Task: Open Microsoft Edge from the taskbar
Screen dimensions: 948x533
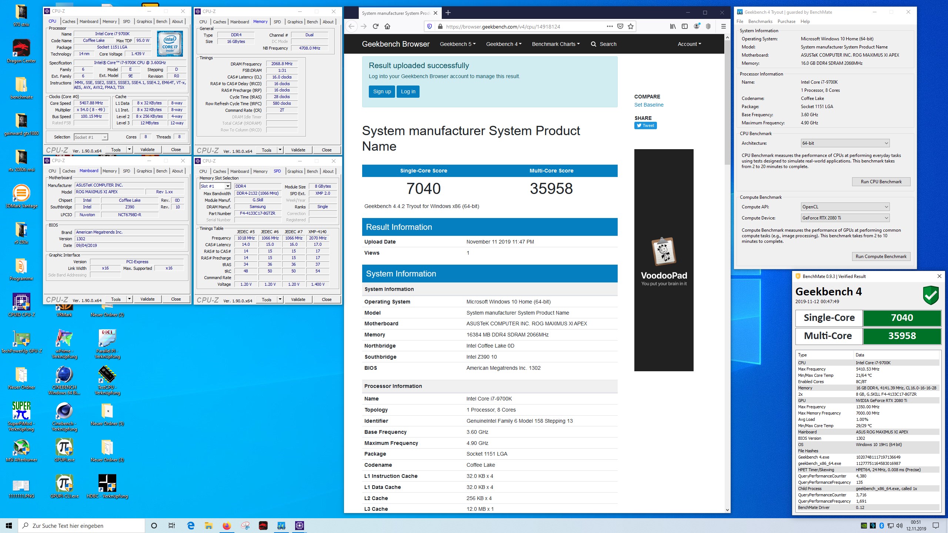Action: [191, 526]
